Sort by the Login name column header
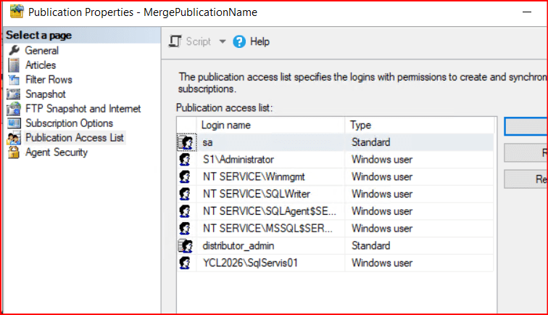The height and width of the screenshot is (315, 548). (261, 125)
